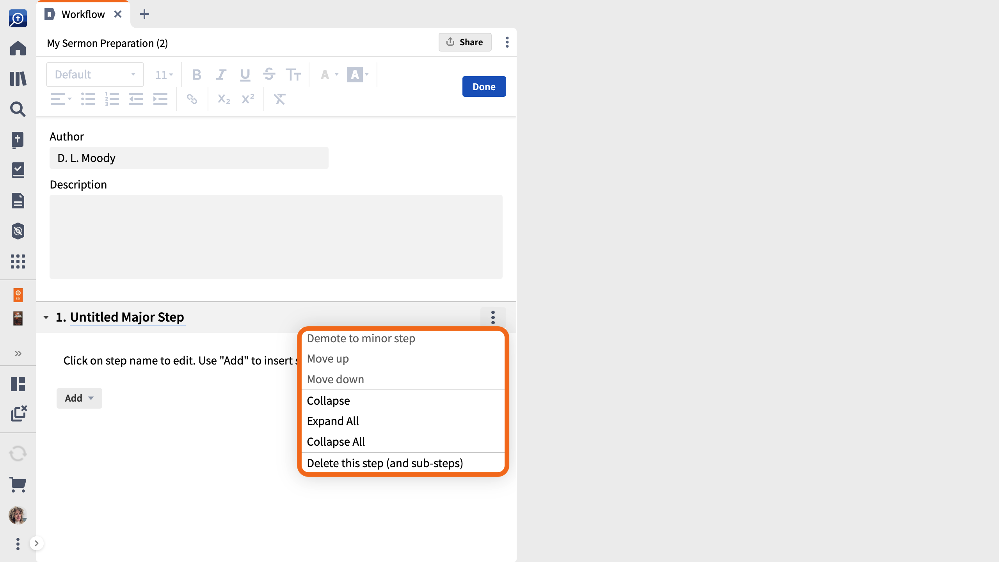Expand sidebar shortcuts with double chevron
Viewport: 999px width, 562px height.
tap(18, 354)
